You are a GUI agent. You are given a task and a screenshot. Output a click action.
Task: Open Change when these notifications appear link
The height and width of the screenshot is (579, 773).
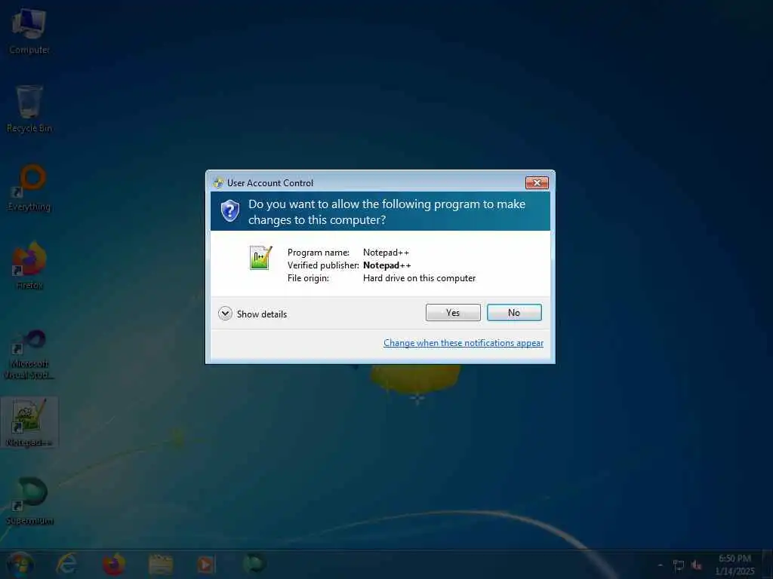[x=463, y=343]
